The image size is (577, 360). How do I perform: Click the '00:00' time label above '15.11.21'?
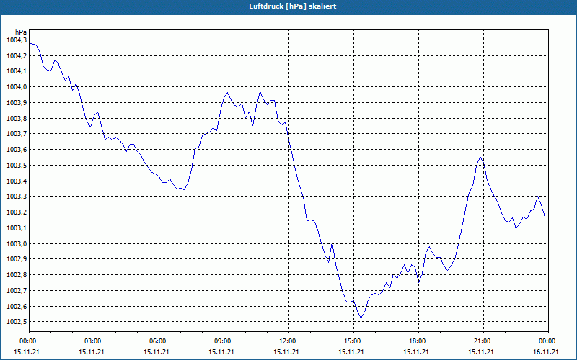tap(27, 341)
